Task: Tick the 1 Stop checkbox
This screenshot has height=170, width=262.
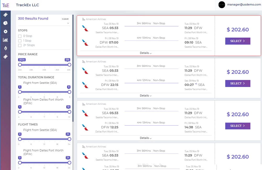Action: 20,41
